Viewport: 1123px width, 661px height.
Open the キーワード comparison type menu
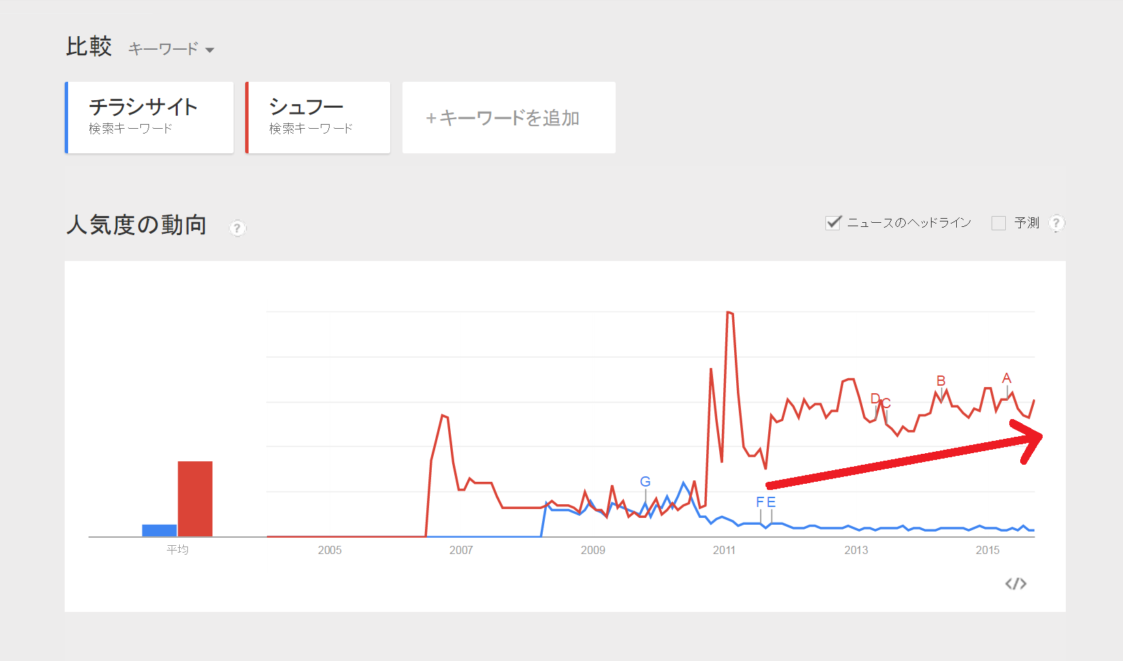coord(171,49)
